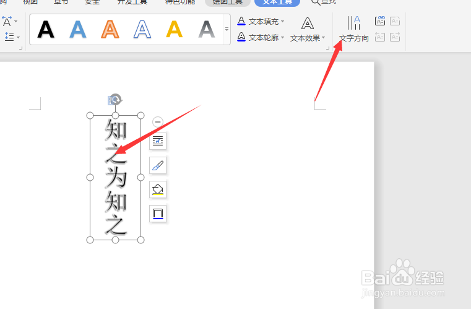Viewport: 471px width, 309px height.
Task: Click the bottom-left corner handle of text box
Action: (x=90, y=240)
